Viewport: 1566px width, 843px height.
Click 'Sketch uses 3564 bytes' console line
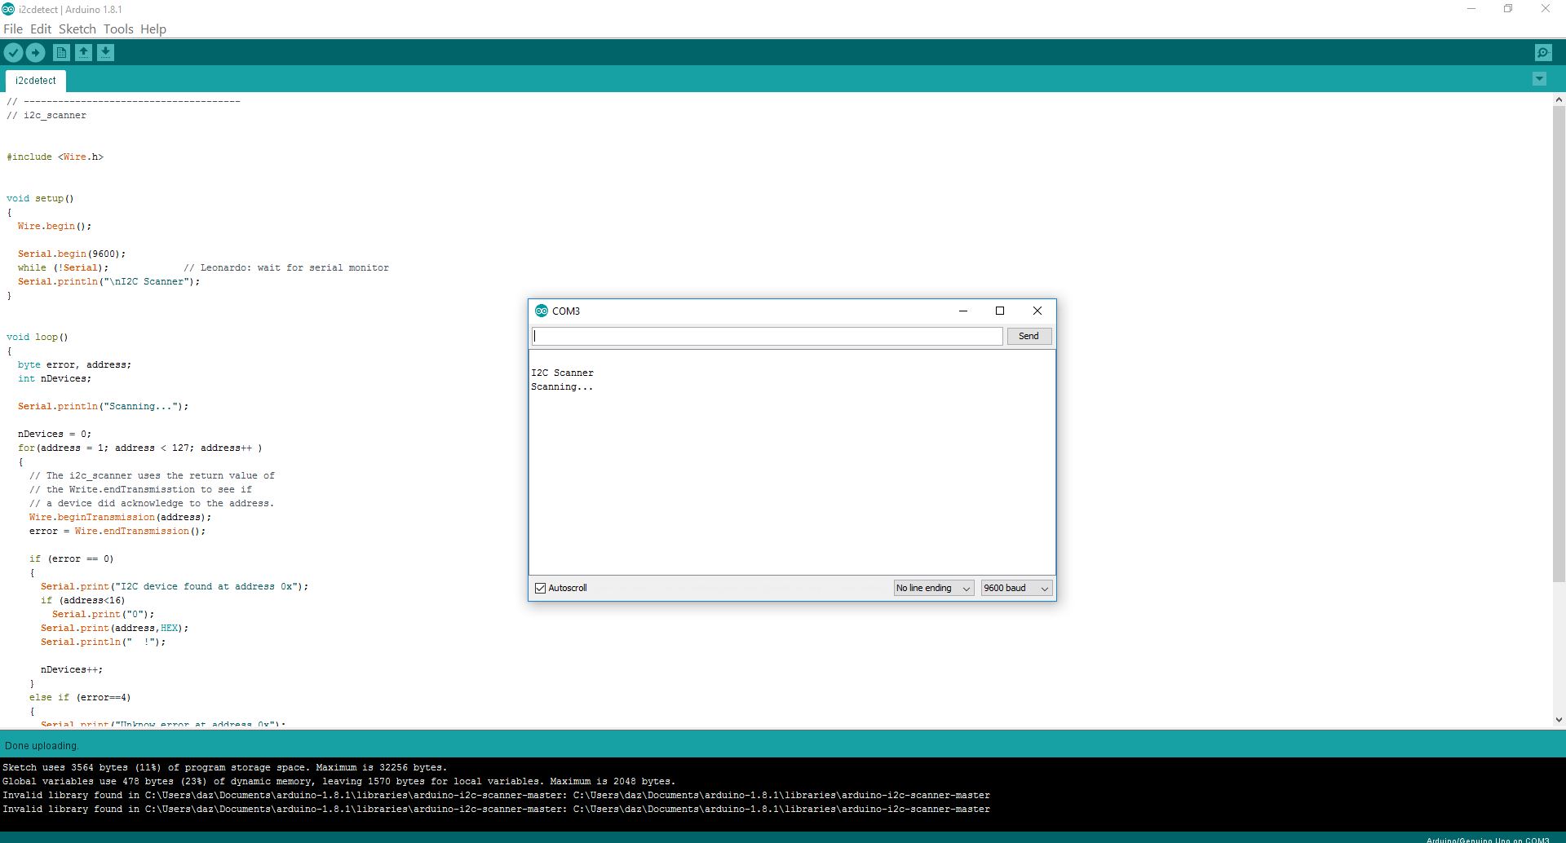pyautogui.click(x=225, y=767)
